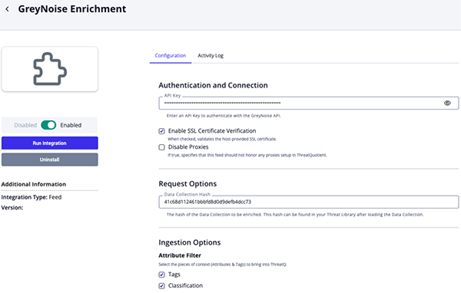Image resolution: width=461 pixels, height=293 pixels.
Task: Click the Attribute Filter label
Action: click(180, 255)
